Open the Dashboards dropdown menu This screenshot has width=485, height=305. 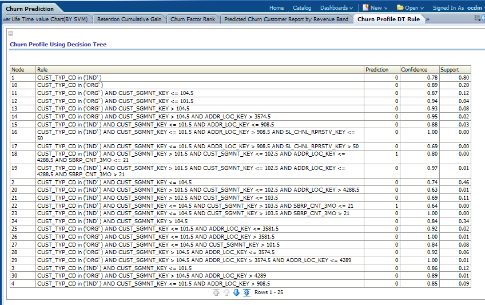point(336,8)
